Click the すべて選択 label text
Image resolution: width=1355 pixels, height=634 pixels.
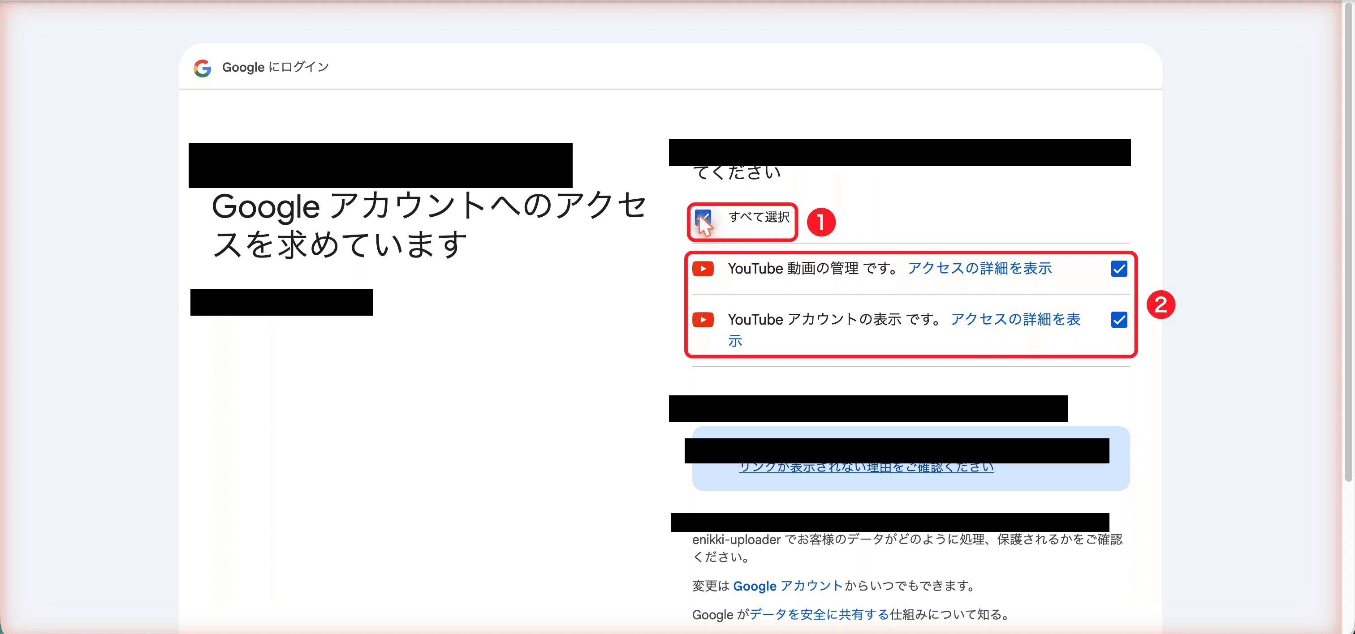point(759,217)
